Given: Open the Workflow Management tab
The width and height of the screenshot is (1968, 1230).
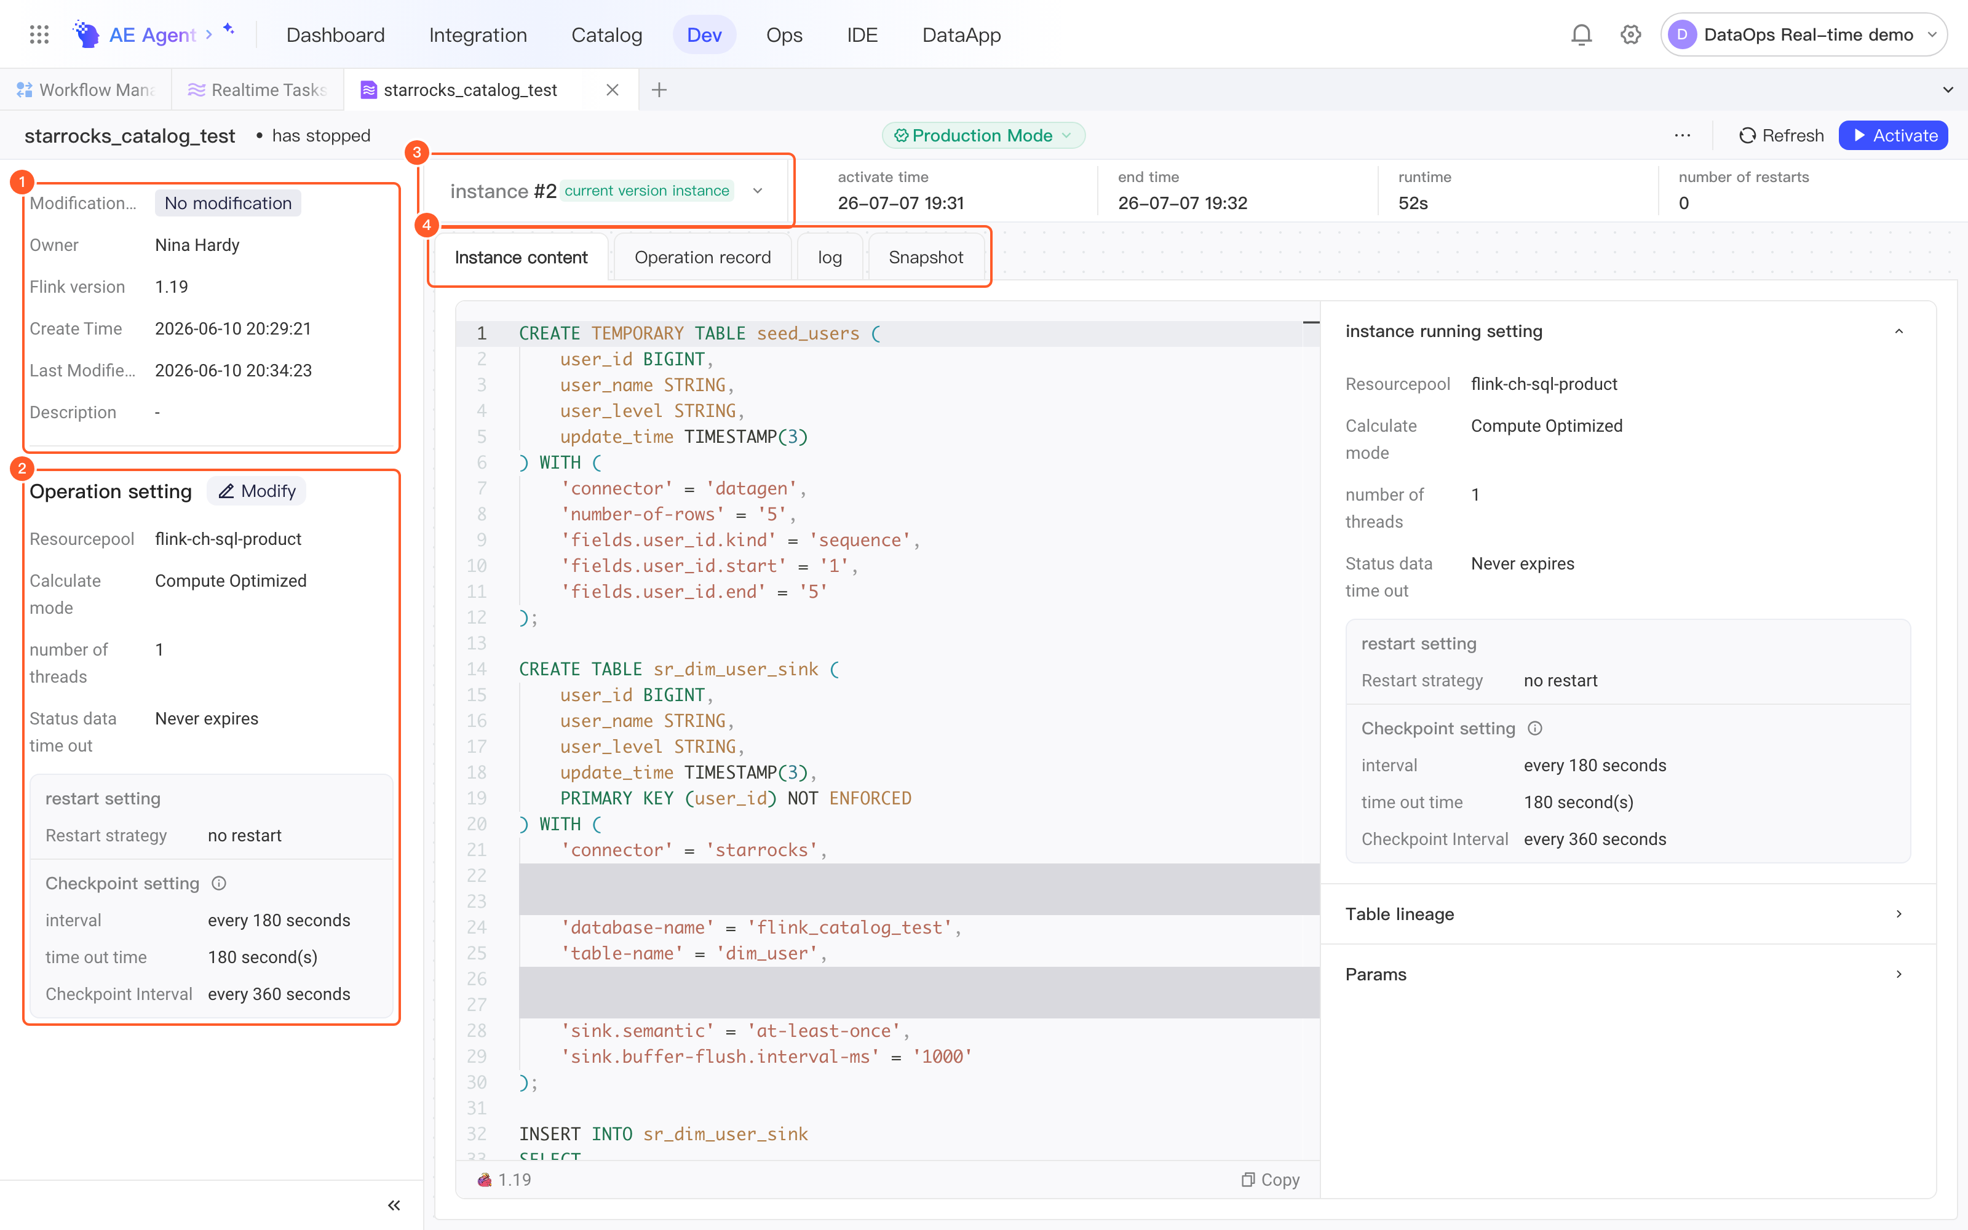Looking at the screenshot, I should click(85, 90).
